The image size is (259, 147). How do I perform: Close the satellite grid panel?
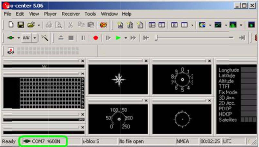click(83, 73)
